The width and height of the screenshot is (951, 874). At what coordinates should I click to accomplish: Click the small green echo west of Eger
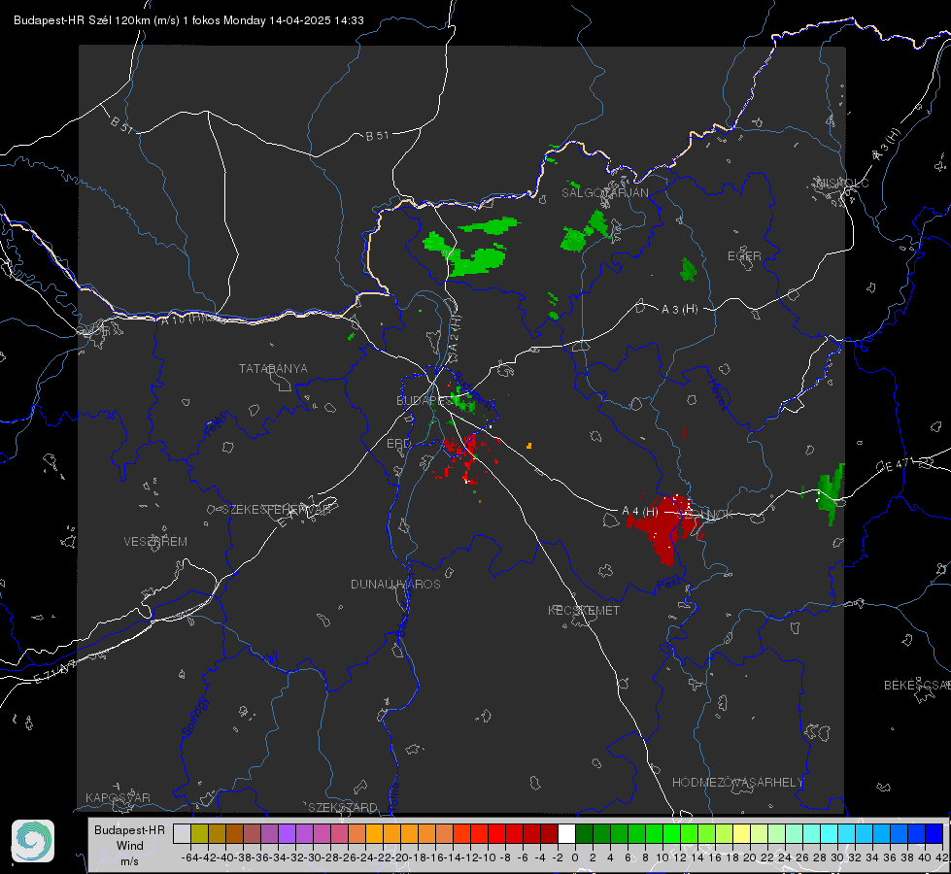point(689,270)
